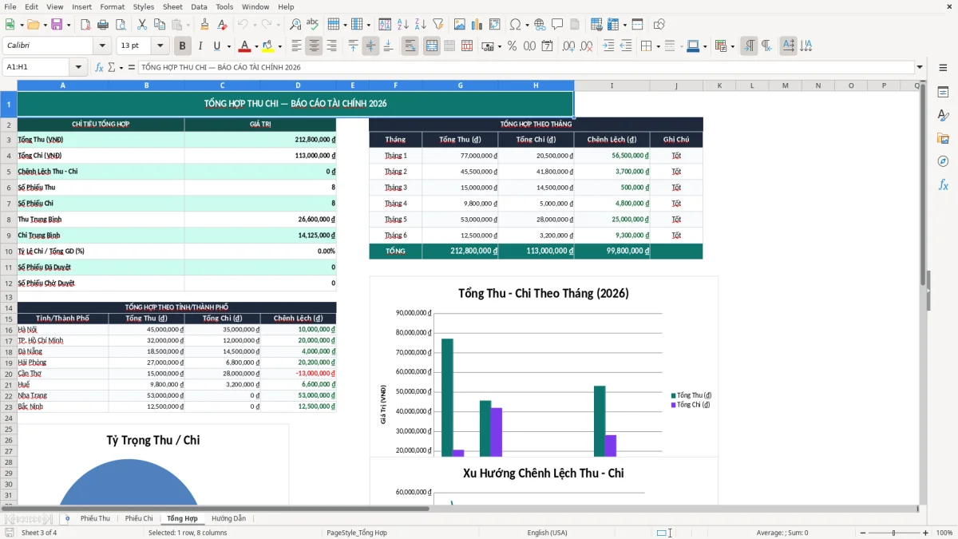Expand the Name Box dropdown arrow

78,67
